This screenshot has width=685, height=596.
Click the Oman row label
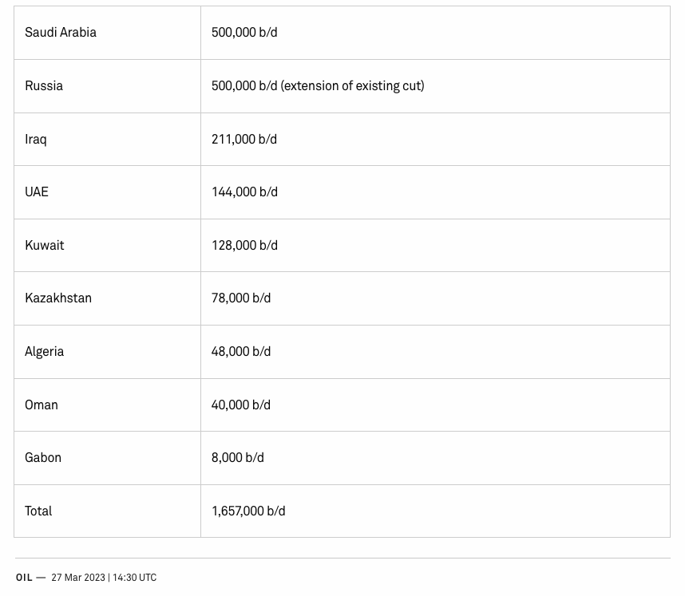(x=42, y=405)
